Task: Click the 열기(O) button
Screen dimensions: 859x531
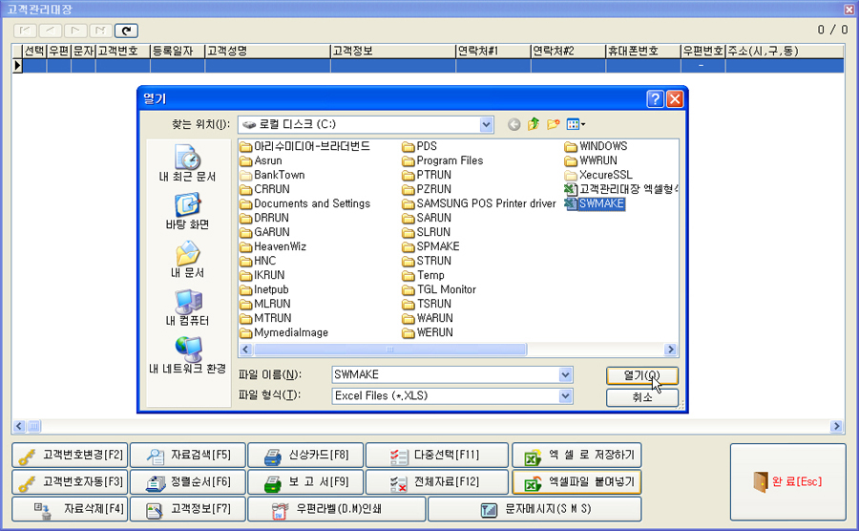Action: pos(642,375)
